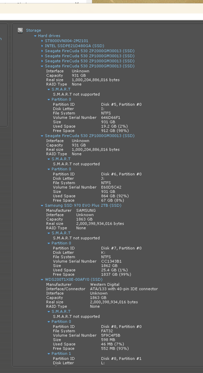Click Partition 0 label above Disk #8
This screenshot has width=203, height=373.
(61, 322)
